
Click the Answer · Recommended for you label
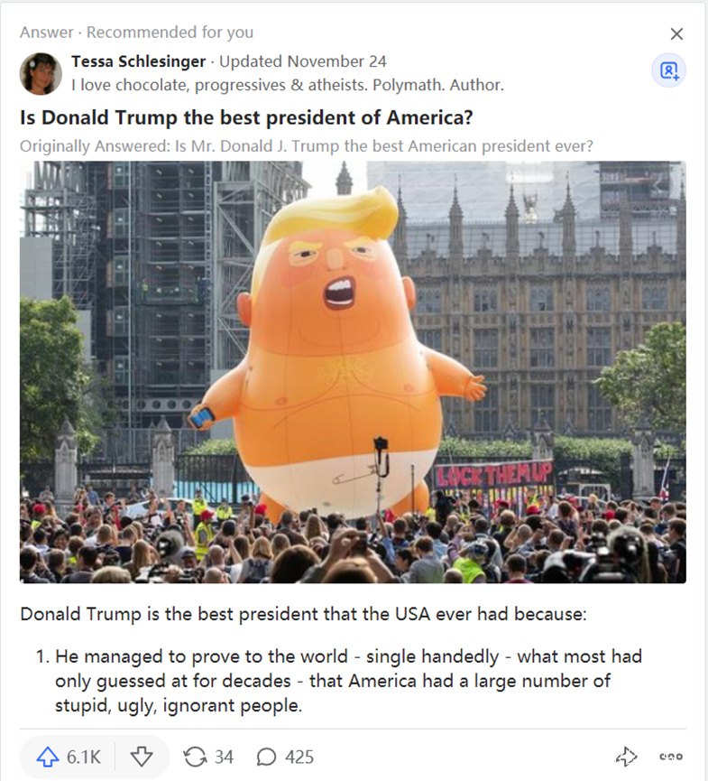[x=137, y=33]
